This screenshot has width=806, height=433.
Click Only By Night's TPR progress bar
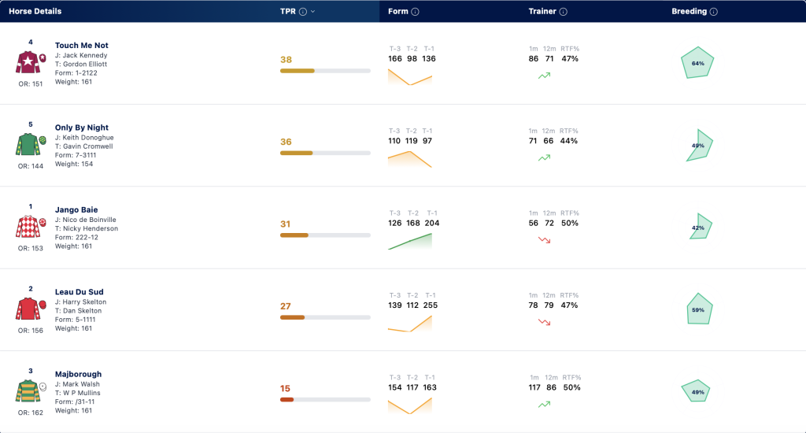click(x=325, y=154)
